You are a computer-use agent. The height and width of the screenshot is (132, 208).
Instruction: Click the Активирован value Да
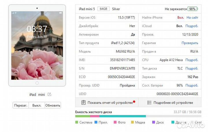(133, 35)
